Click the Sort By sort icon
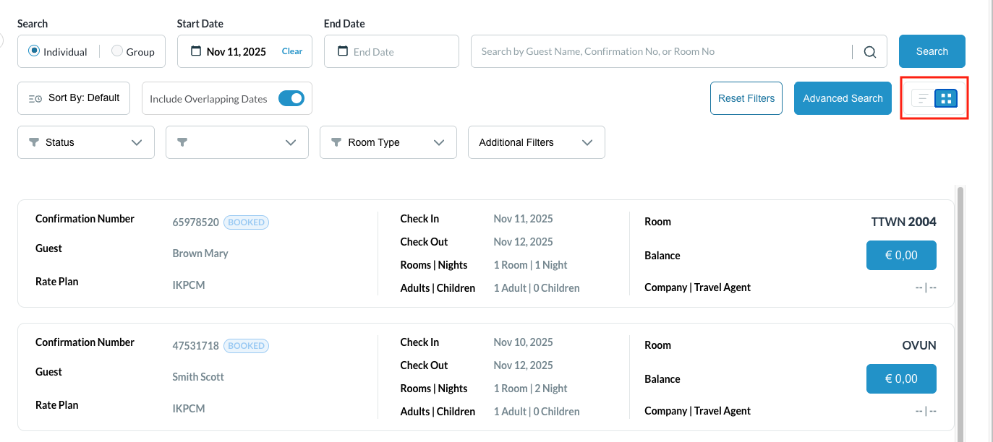This screenshot has width=993, height=442. pyautogui.click(x=35, y=99)
